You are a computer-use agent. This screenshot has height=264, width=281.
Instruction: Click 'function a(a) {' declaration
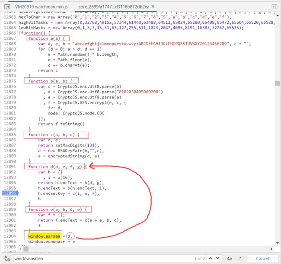coord(46,38)
